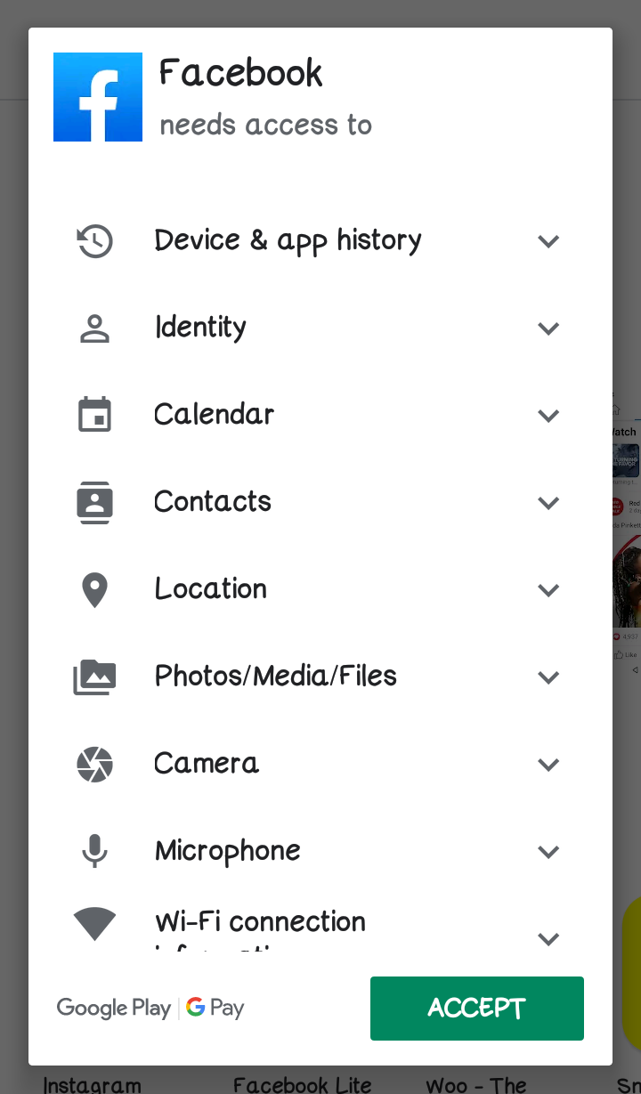
Task: Tap the Microphone icon
Action: 94,851
